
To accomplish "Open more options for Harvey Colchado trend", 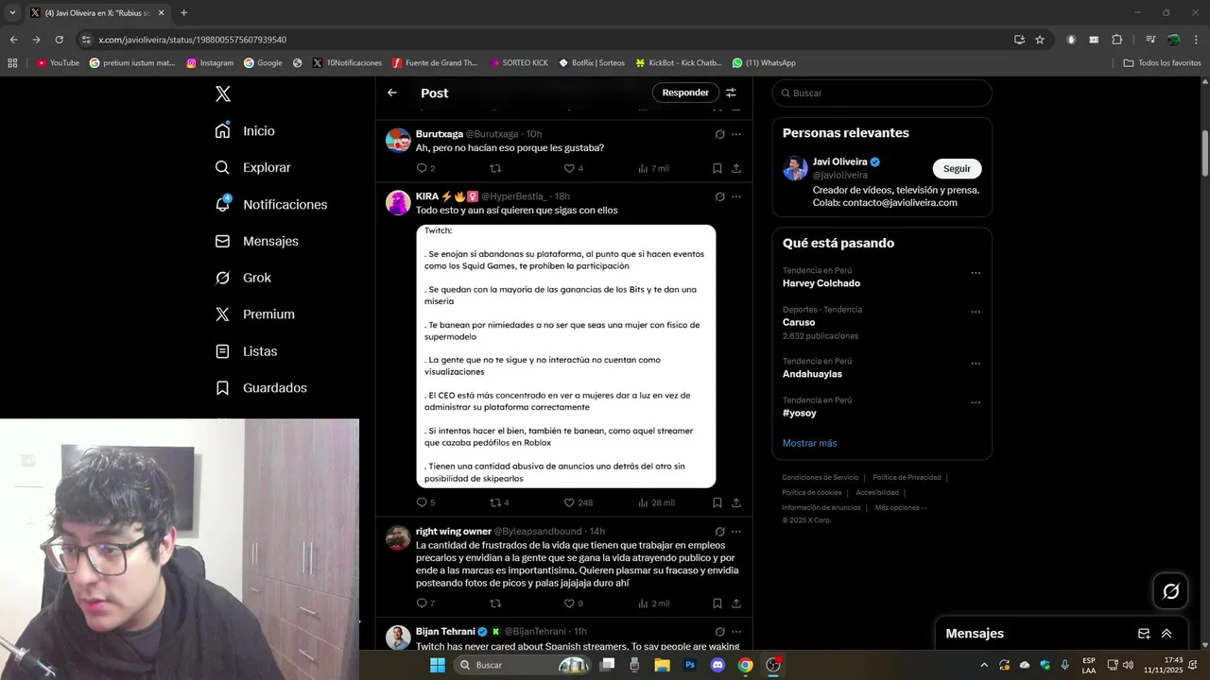I will 976,273.
